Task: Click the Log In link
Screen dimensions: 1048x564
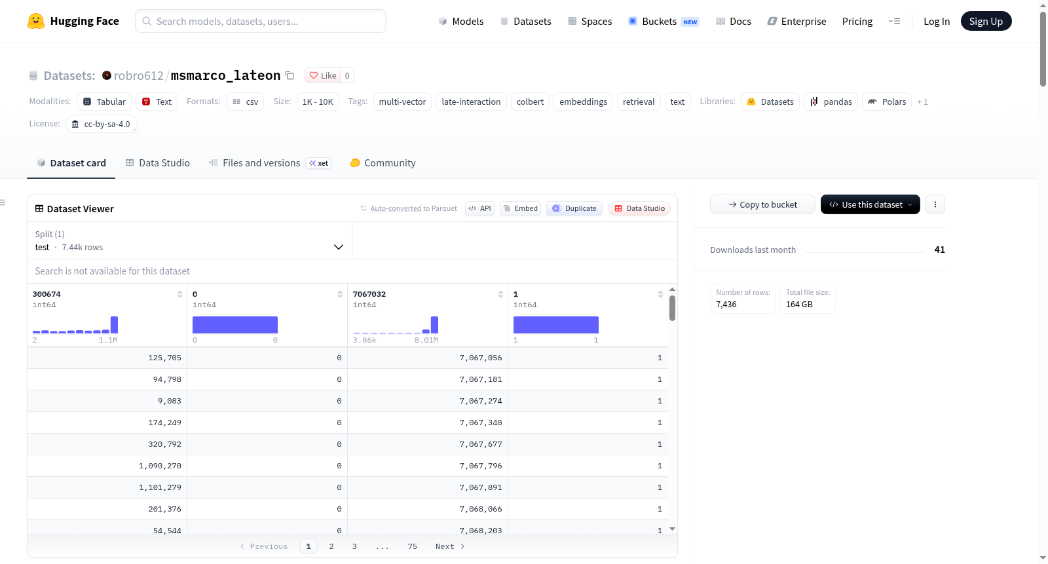Action: pos(937,22)
